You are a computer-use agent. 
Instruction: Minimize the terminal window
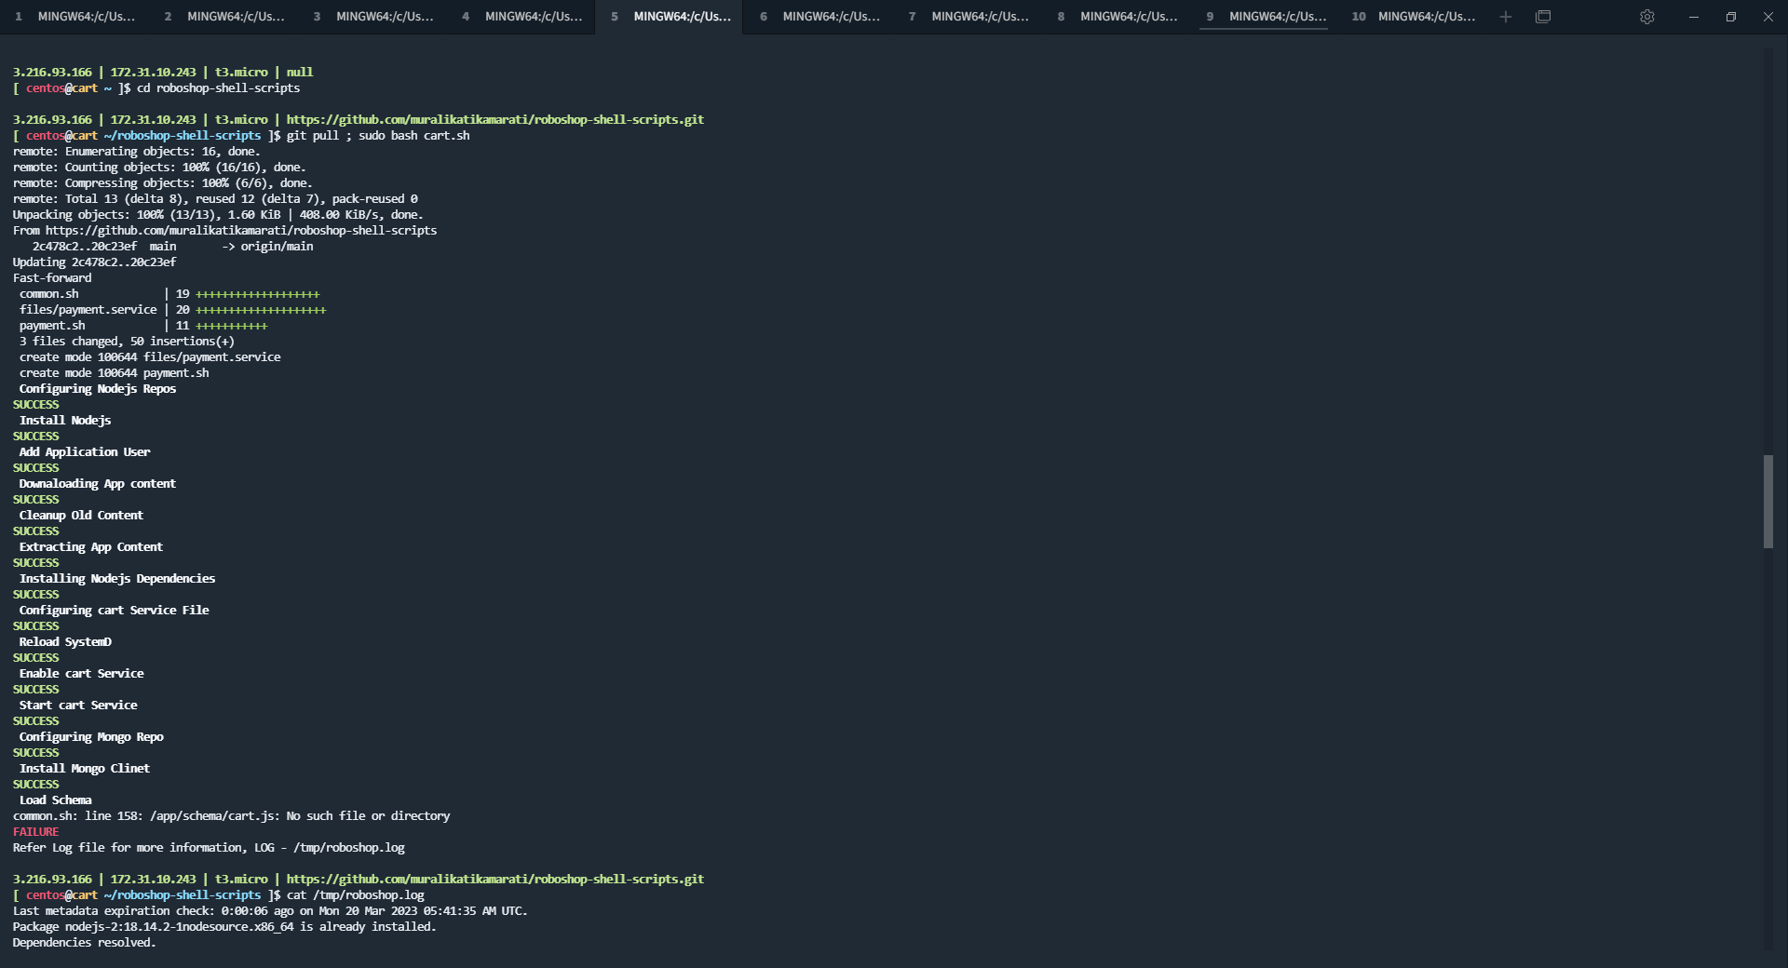click(1694, 16)
